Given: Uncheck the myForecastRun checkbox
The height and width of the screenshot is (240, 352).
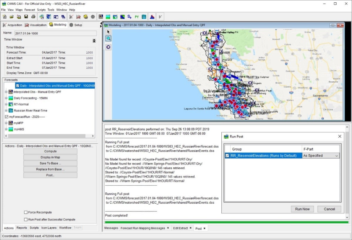Looking at the screenshot, I should (7, 117).
